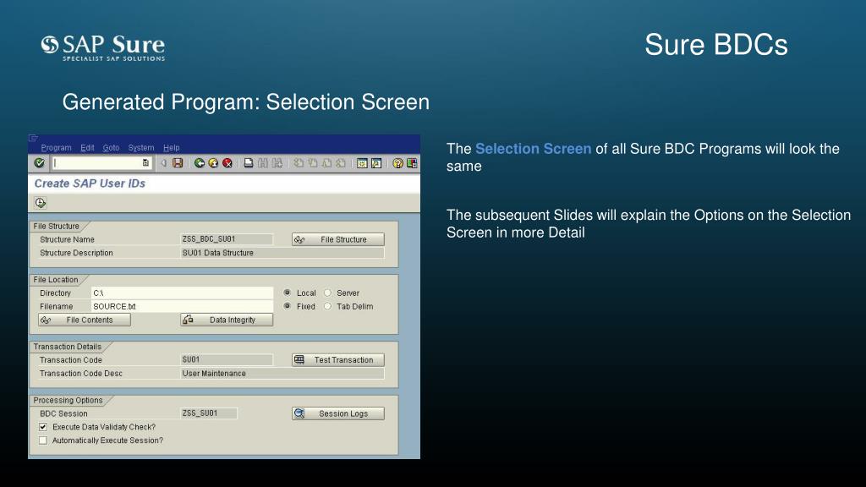
Task: Open the Edit menu
Action: click(87, 148)
